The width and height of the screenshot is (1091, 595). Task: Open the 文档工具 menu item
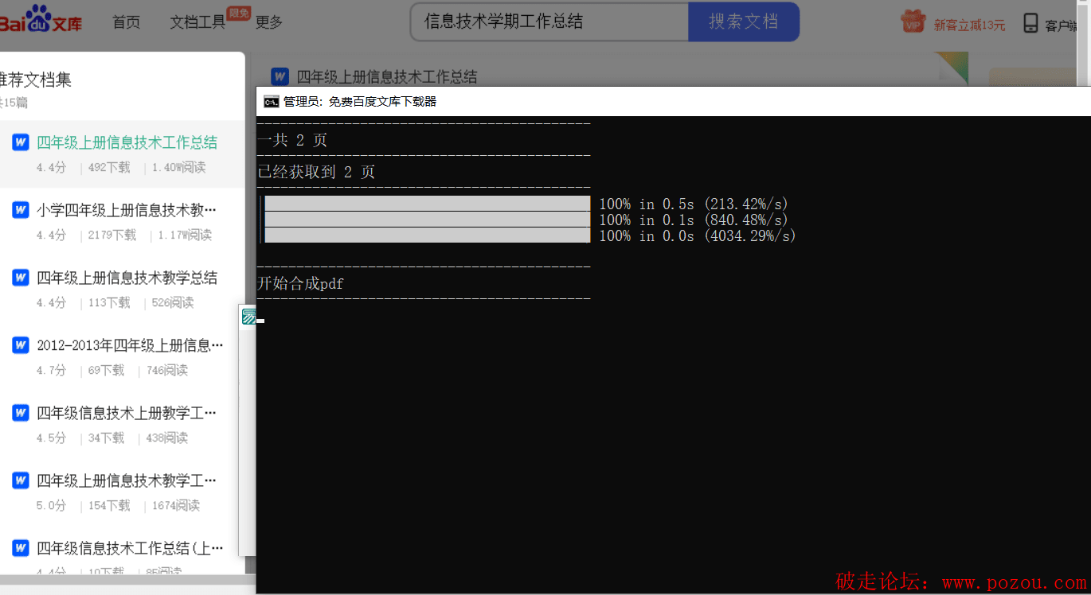(x=197, y=22)
